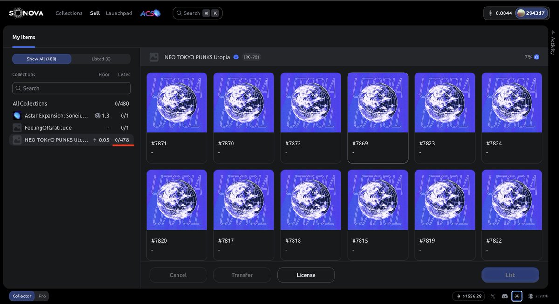Screen dimensions: 559x304
Task: Click the wallet avatar 2943d7
Action: pyautogui.click(x=521, y=13)
